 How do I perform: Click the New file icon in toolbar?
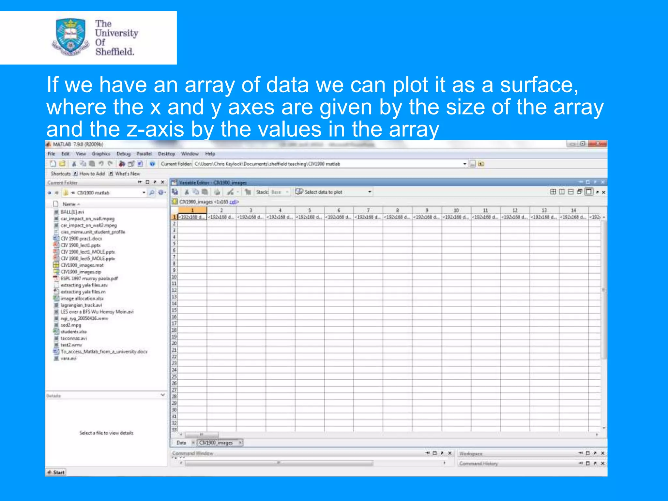53,164
